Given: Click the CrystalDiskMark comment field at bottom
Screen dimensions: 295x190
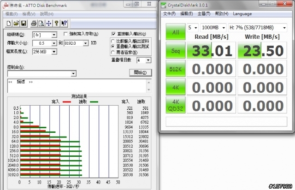Looking at the screenshot, I should pos(226,122).
